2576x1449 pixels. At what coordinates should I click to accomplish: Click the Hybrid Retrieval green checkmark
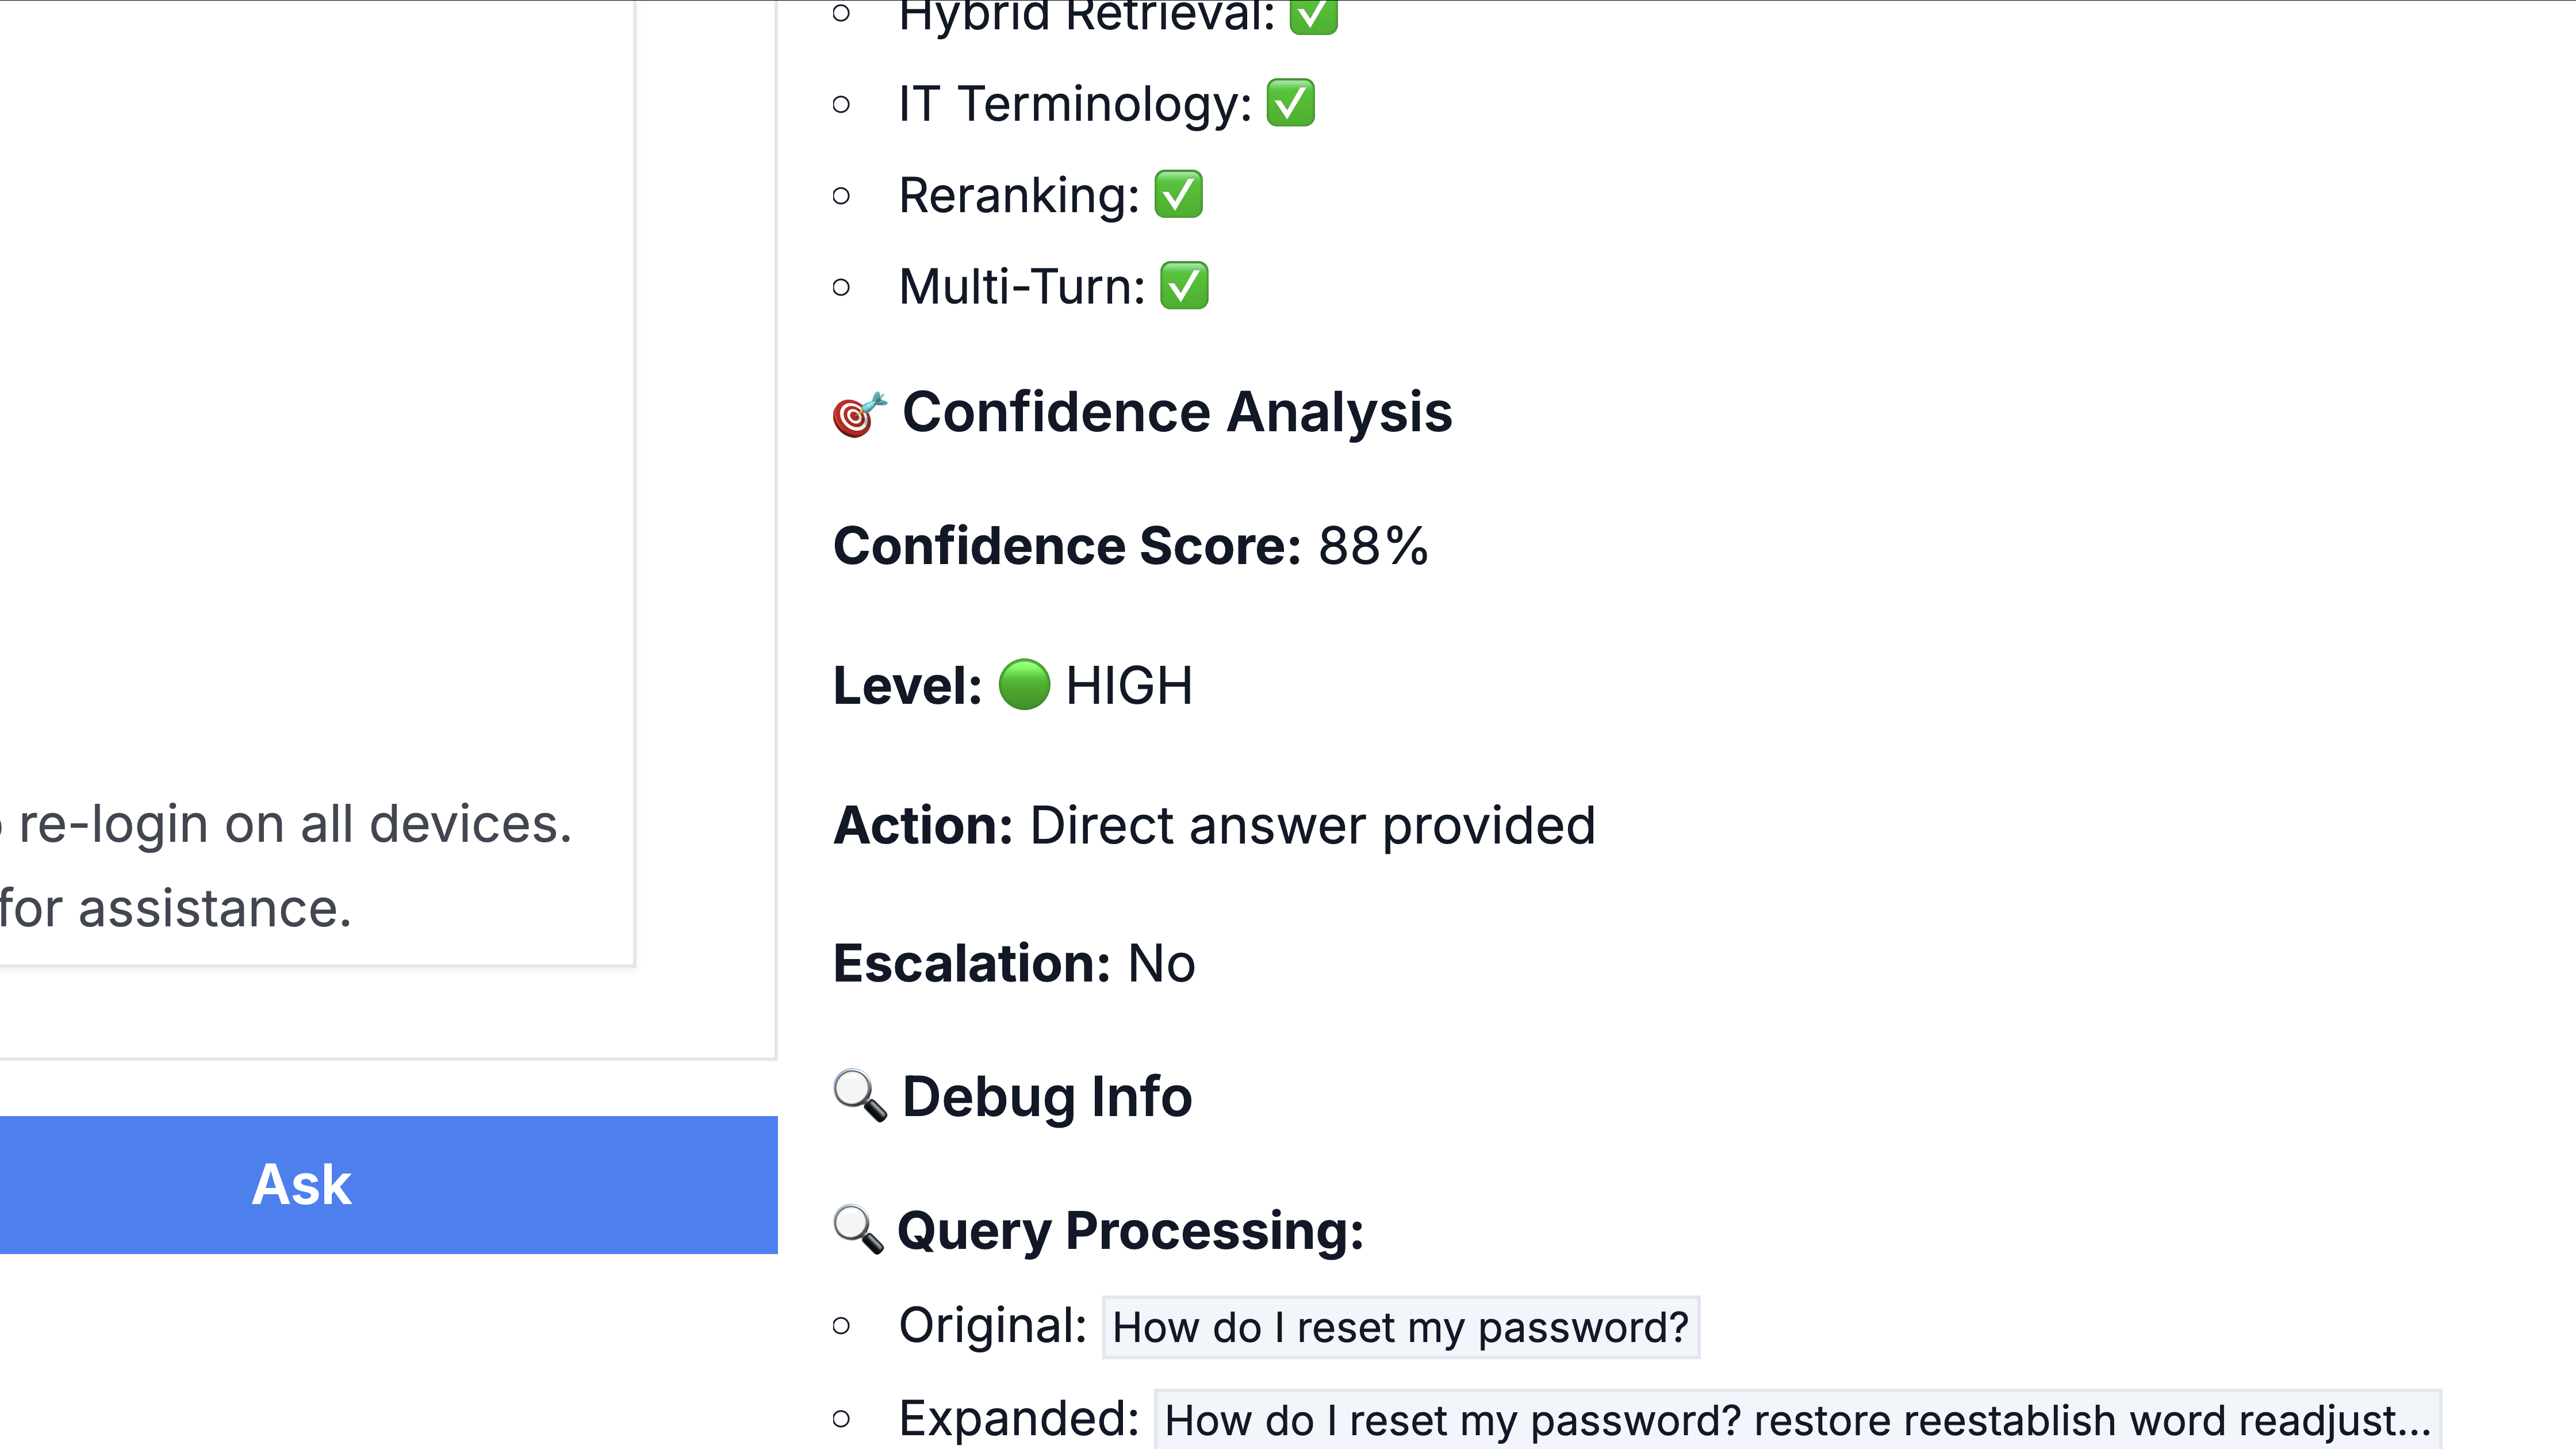[1313, 17]
